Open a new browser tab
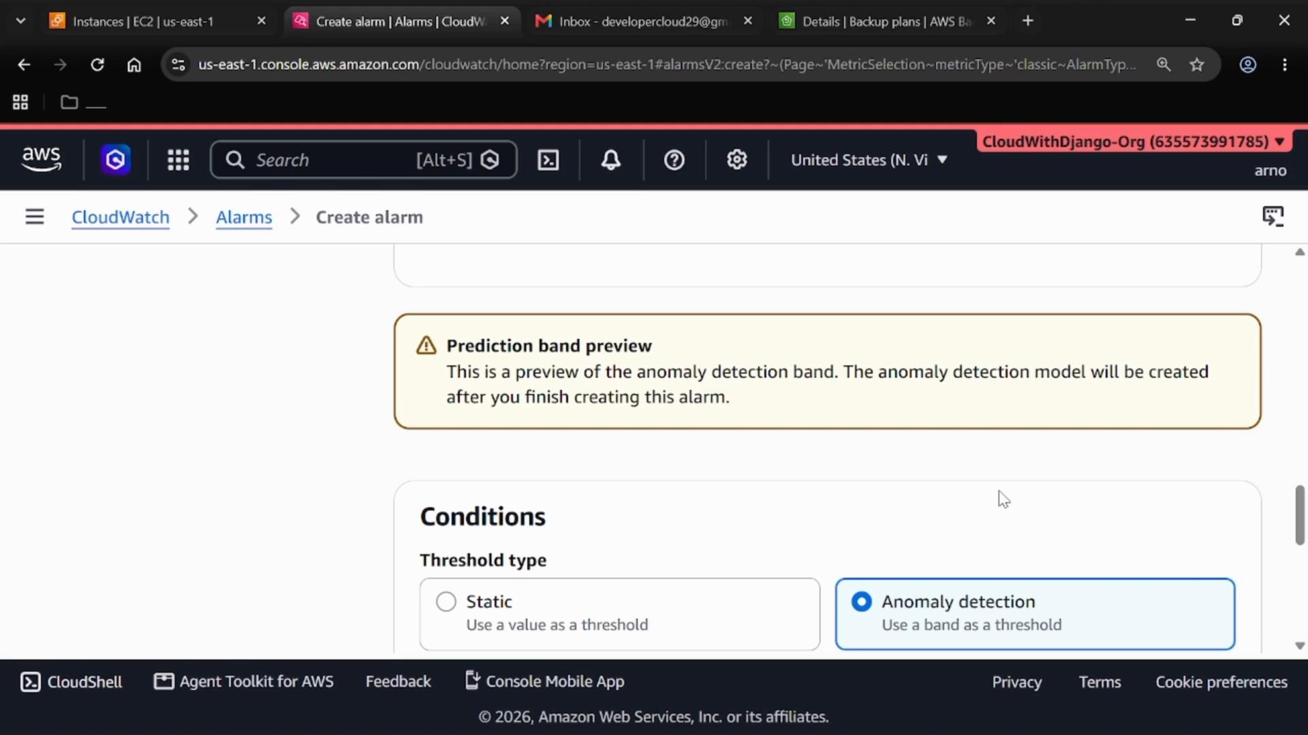 tap(1028, 21)
